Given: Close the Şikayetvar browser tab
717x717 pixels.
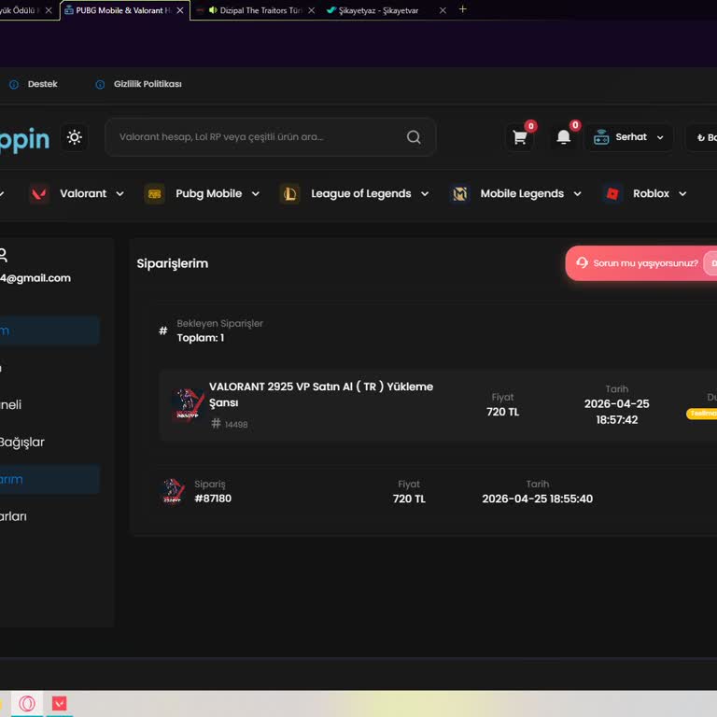Looking at the screenshot, I should [443, 10].
